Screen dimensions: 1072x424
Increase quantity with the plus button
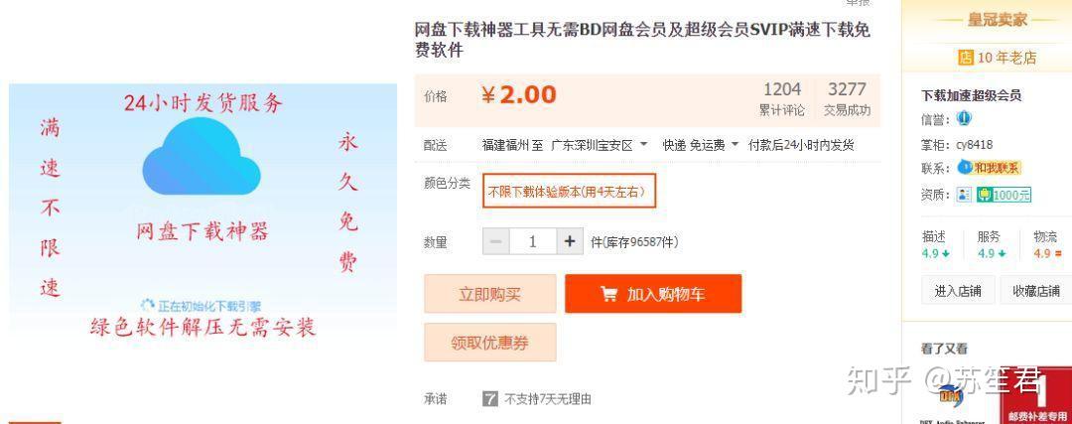coord(570,241)
